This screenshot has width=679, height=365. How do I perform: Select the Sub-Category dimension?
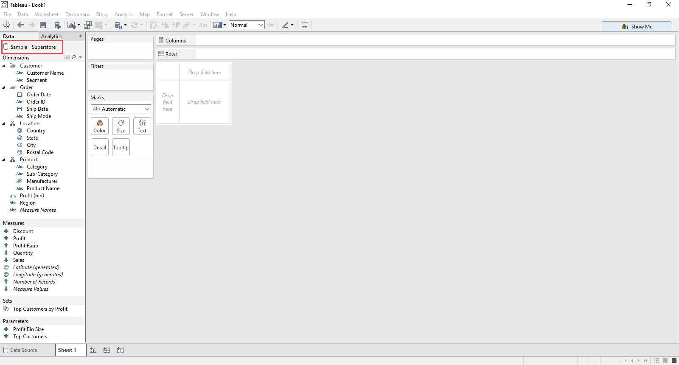click(x=42, y=174)
